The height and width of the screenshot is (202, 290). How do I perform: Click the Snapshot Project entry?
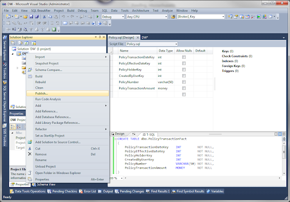click(x=68, y=63)
